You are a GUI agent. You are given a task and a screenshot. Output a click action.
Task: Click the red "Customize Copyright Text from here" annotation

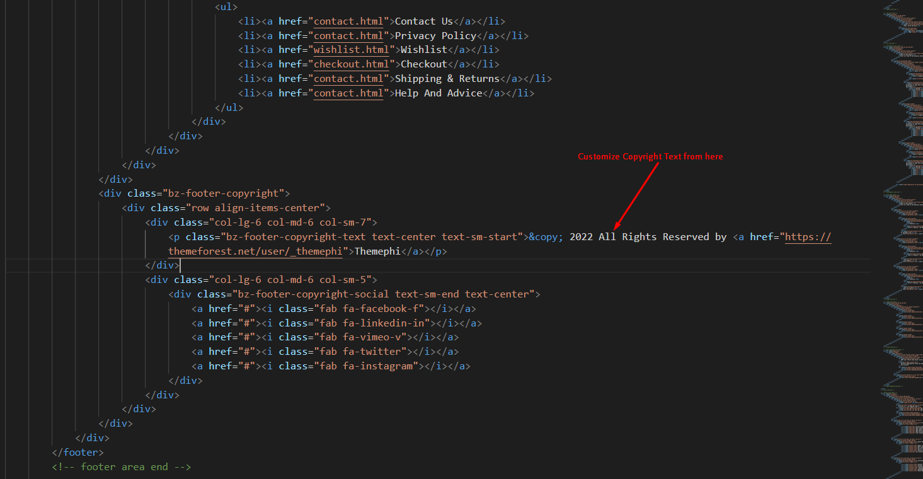point(650,157)
